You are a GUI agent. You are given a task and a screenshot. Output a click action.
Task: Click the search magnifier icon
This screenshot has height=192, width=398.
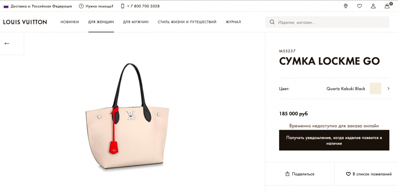coord(272,22)
